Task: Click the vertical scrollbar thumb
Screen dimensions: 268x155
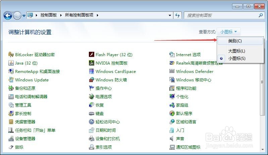Action: pyautogui.click(x=262, y=82)
